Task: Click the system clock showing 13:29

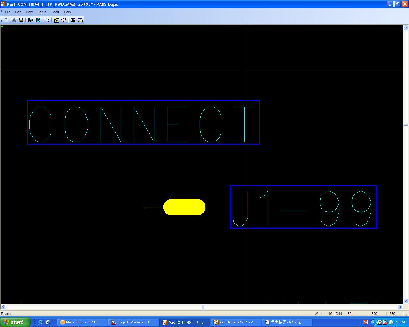Action: point(400,322)
